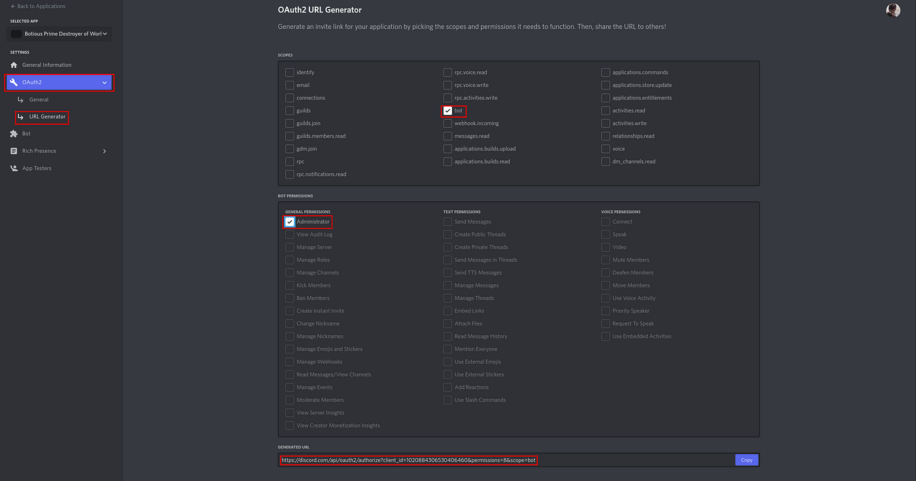Check the connections scope

pos(289,98)
